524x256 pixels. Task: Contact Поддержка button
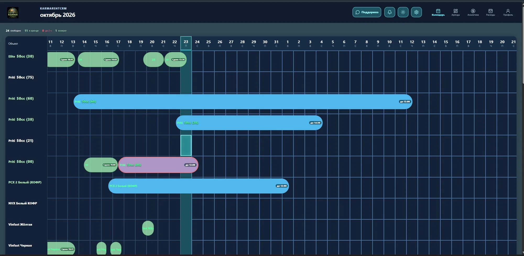click(367, 12)
